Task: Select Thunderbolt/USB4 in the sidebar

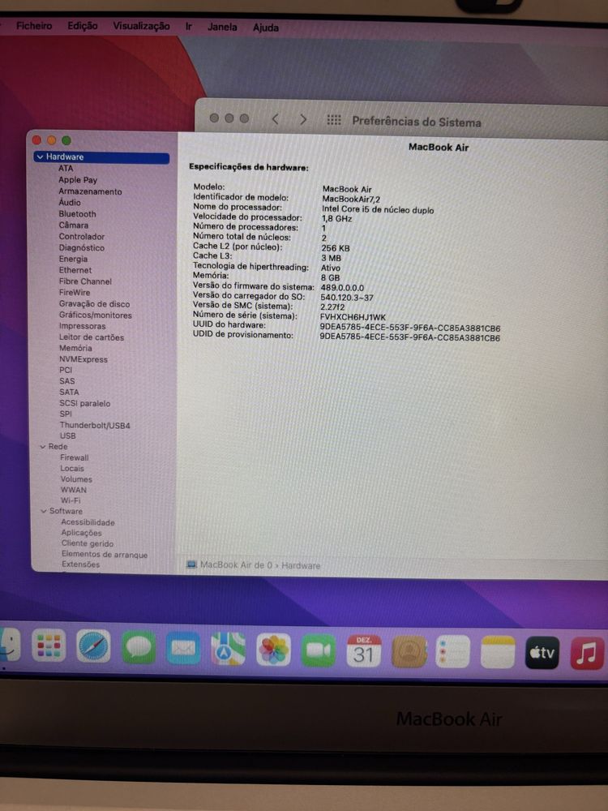Action: (95, 425)
